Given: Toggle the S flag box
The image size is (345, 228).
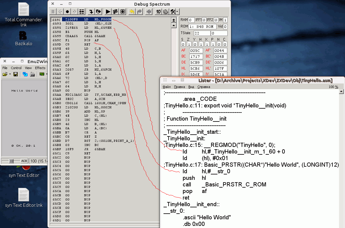Looking at the screenshot, I should click(183, 44).
